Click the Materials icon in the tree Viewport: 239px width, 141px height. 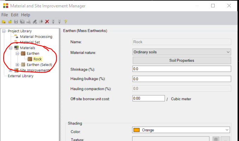(x=16, y=48)
